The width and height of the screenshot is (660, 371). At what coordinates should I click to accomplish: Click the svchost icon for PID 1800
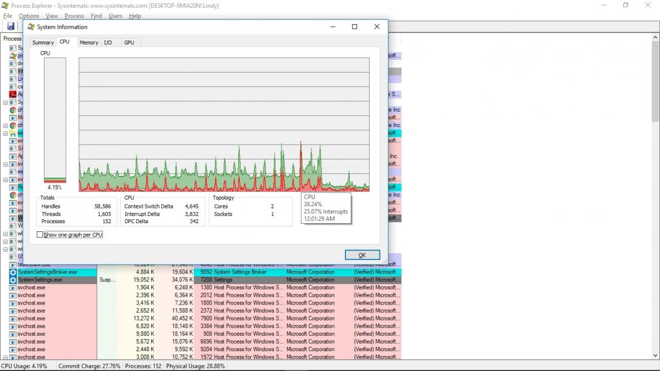tap(13, 303)
